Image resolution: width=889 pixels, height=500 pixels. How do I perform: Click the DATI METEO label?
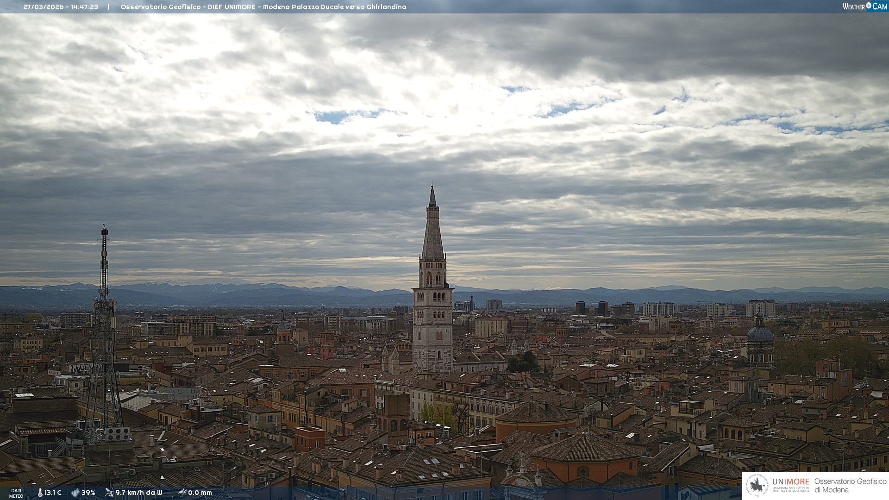tap(16, 494)
